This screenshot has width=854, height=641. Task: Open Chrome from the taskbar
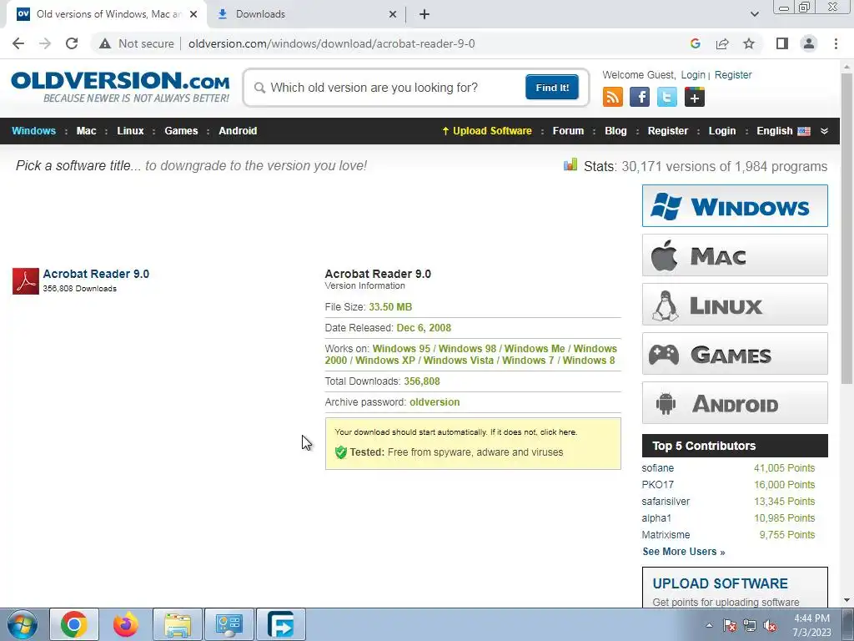[x=74, y=624]
